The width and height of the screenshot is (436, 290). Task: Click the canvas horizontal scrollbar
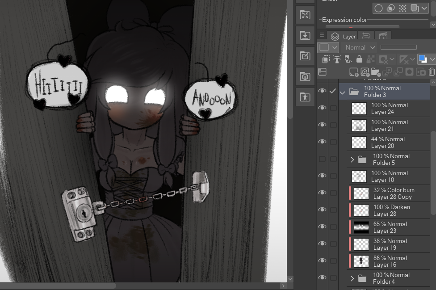58,286
